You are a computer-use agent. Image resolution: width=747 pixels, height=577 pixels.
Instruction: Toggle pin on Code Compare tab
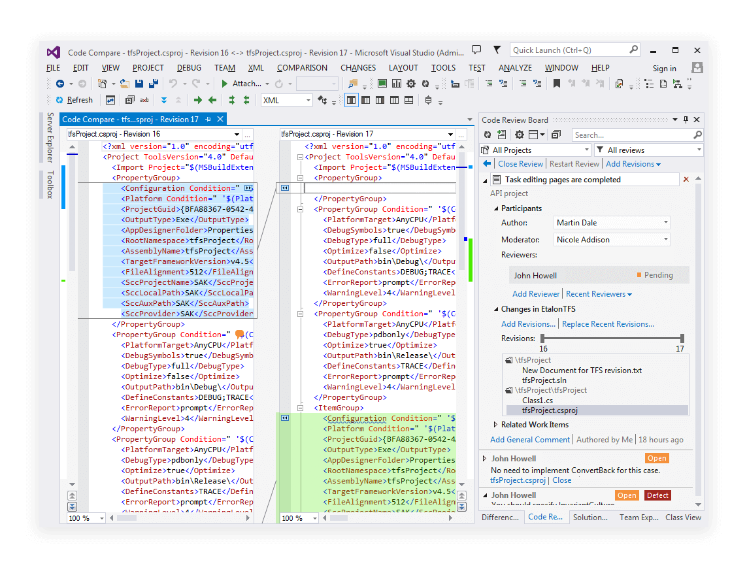[x=208, y=119]
